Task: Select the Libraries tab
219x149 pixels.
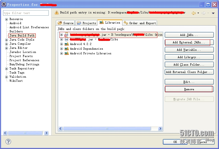Action: 110,23
